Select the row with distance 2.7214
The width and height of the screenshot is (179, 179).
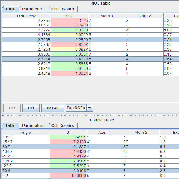pyautogui.click(x=91, y=59)
